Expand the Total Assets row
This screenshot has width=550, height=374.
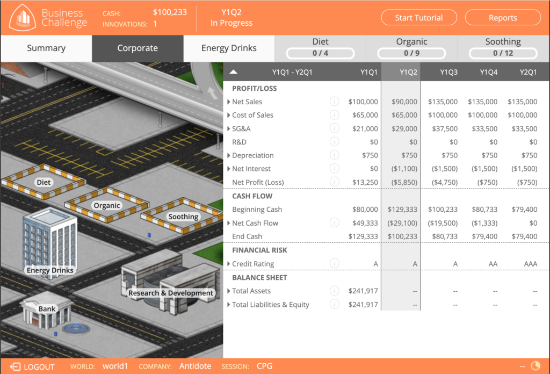coord(228,291)
